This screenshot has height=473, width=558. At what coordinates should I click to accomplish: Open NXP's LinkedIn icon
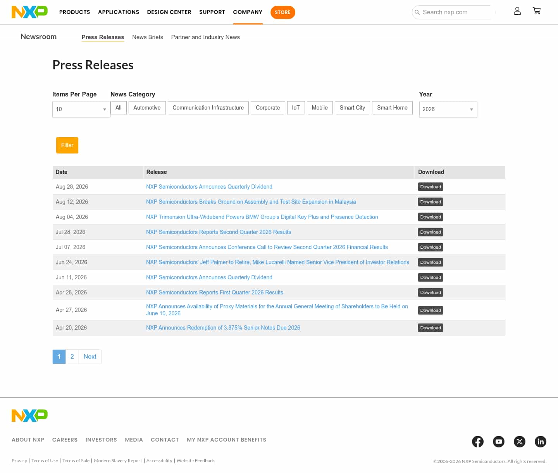coord(541,441)
